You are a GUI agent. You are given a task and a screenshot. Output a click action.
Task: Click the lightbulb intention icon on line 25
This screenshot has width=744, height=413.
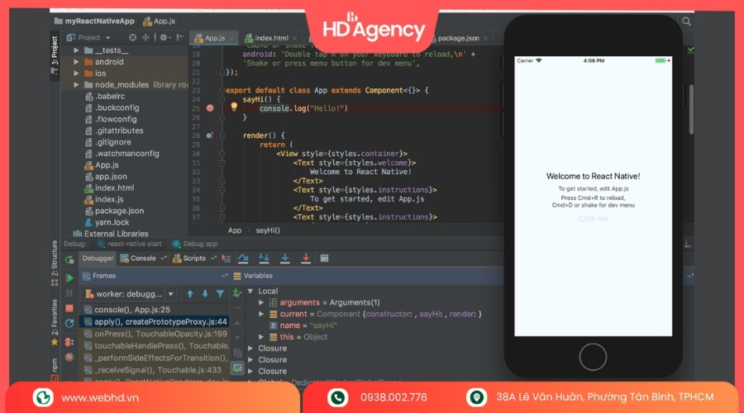click(234, 107)
